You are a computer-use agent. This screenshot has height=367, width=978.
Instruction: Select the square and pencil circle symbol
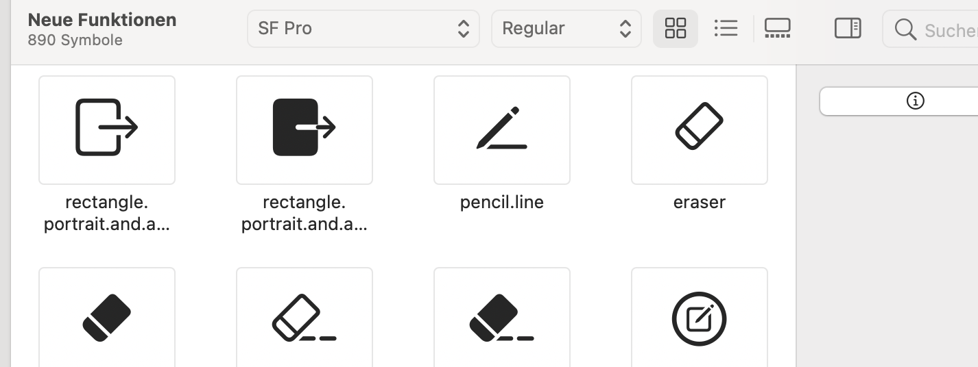tap(700, 318)
